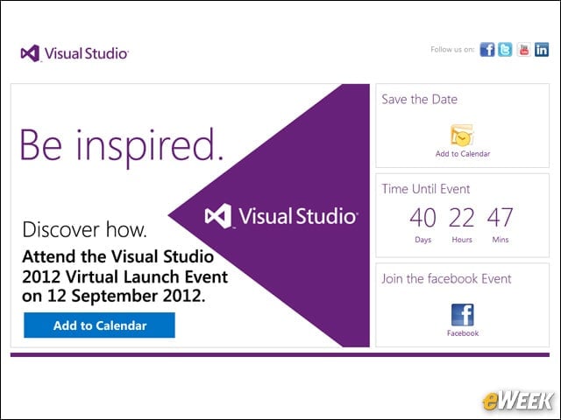Click the '47' mins countdown value
The height and width of the screenshot is (420, 561).
point(501,218)
